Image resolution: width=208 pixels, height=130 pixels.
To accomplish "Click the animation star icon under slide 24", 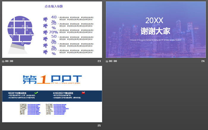I will (x=107, y=61).
